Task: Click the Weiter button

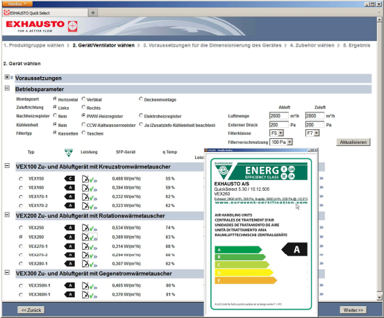Action: pyautogui.click(x=353, y=310)
